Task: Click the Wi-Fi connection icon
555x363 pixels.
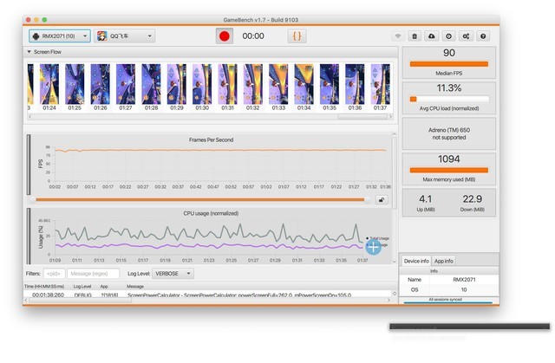Action: tap(398, 36)
